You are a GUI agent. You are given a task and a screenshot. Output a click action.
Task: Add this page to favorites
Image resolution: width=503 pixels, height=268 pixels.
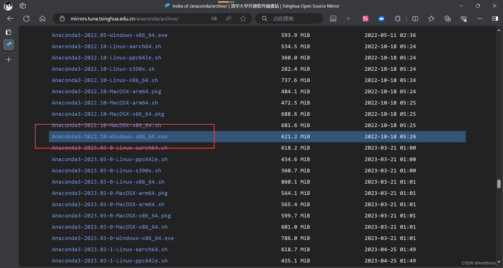[x=243, y=19]
